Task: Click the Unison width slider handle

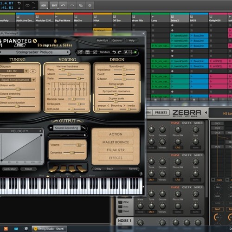Action: pos(18,89)
